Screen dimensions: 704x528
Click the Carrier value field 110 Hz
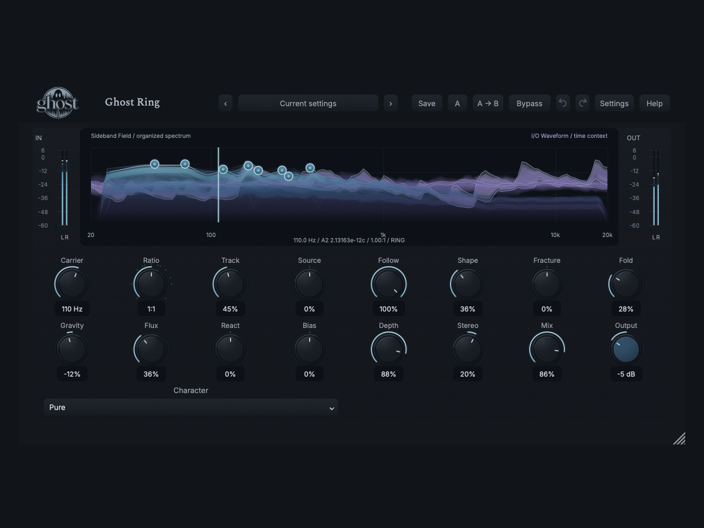(72, 309)
